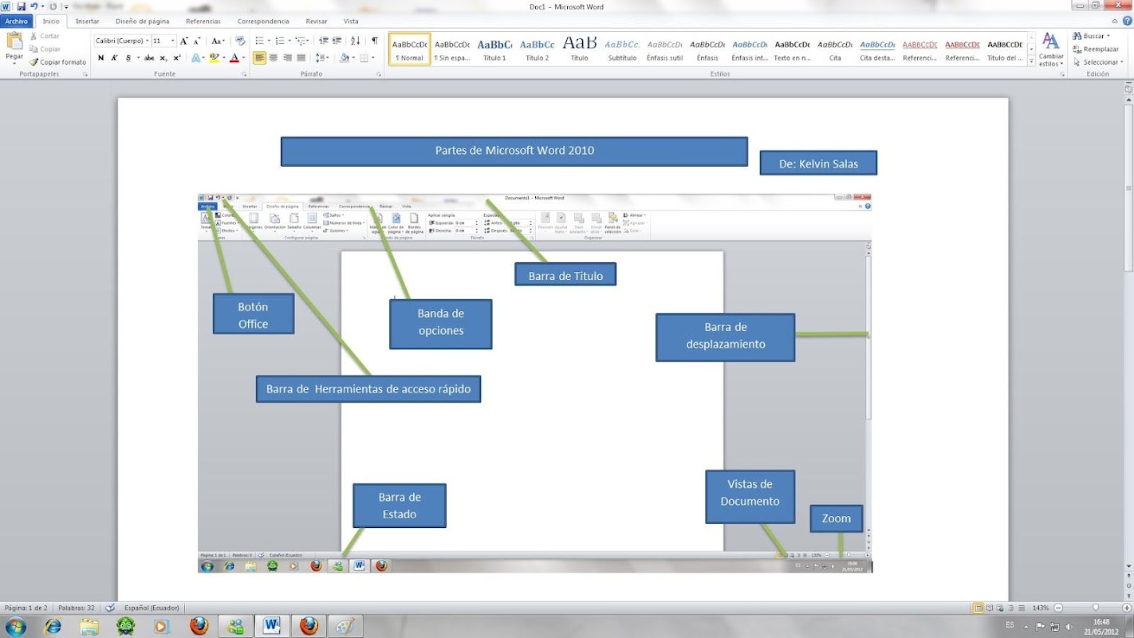Apply the Cita style

(x=835, y=49)
